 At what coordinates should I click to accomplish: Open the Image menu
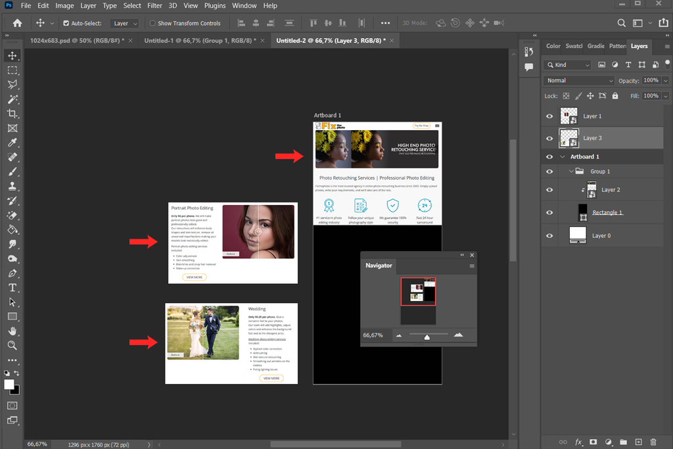pyautogui.click(x=64, y=5)
